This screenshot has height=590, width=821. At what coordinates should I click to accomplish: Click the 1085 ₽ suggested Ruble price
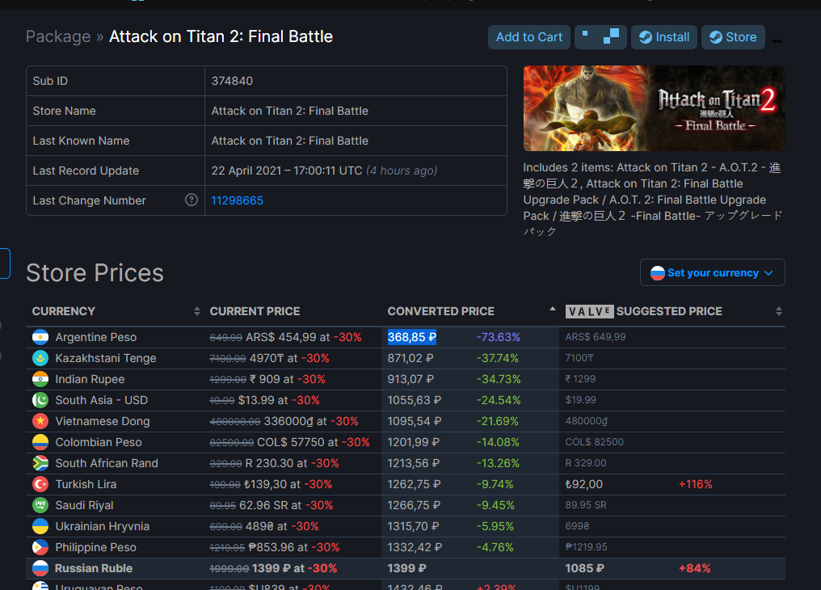point(584,568)
